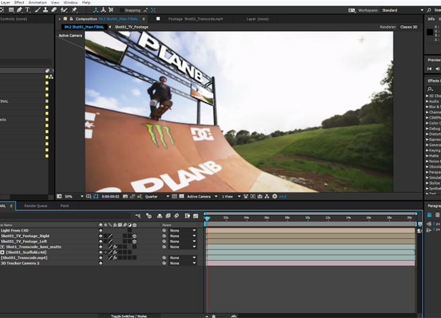Screen dimensions: 441x318
Task: Open the Active Camera view dropdown
Action: click(x=202, y=196)
